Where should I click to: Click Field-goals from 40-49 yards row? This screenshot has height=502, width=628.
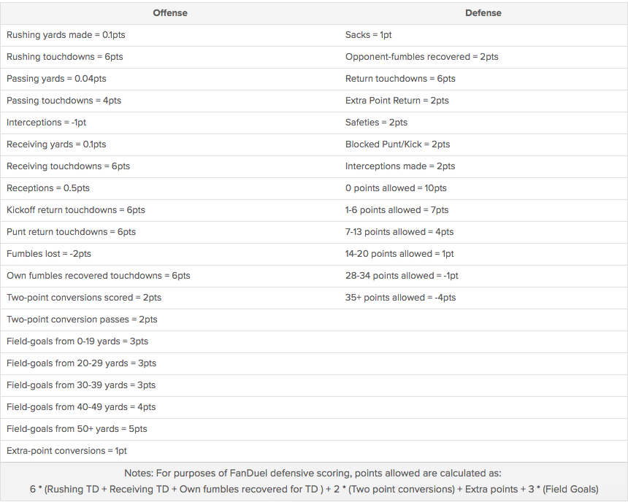(x=81, y=407)
